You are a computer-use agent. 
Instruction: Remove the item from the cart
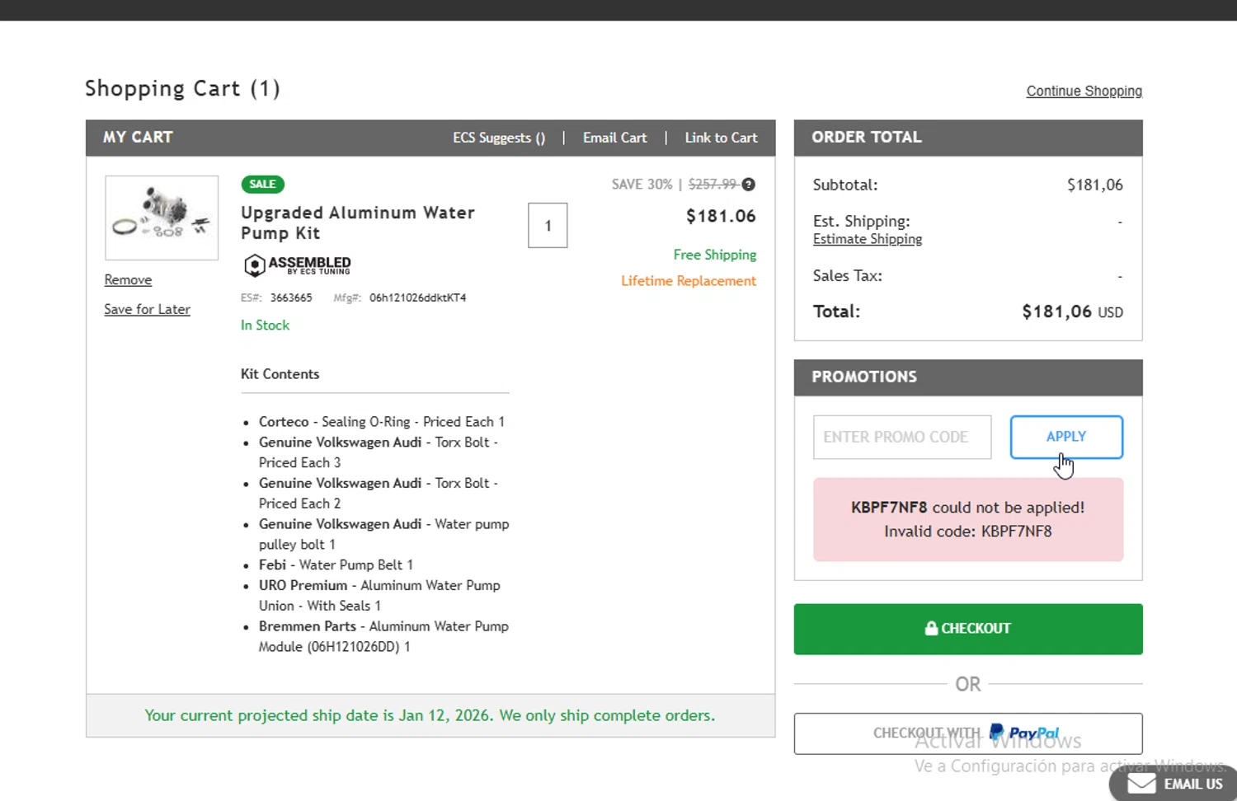coord(128,280)
